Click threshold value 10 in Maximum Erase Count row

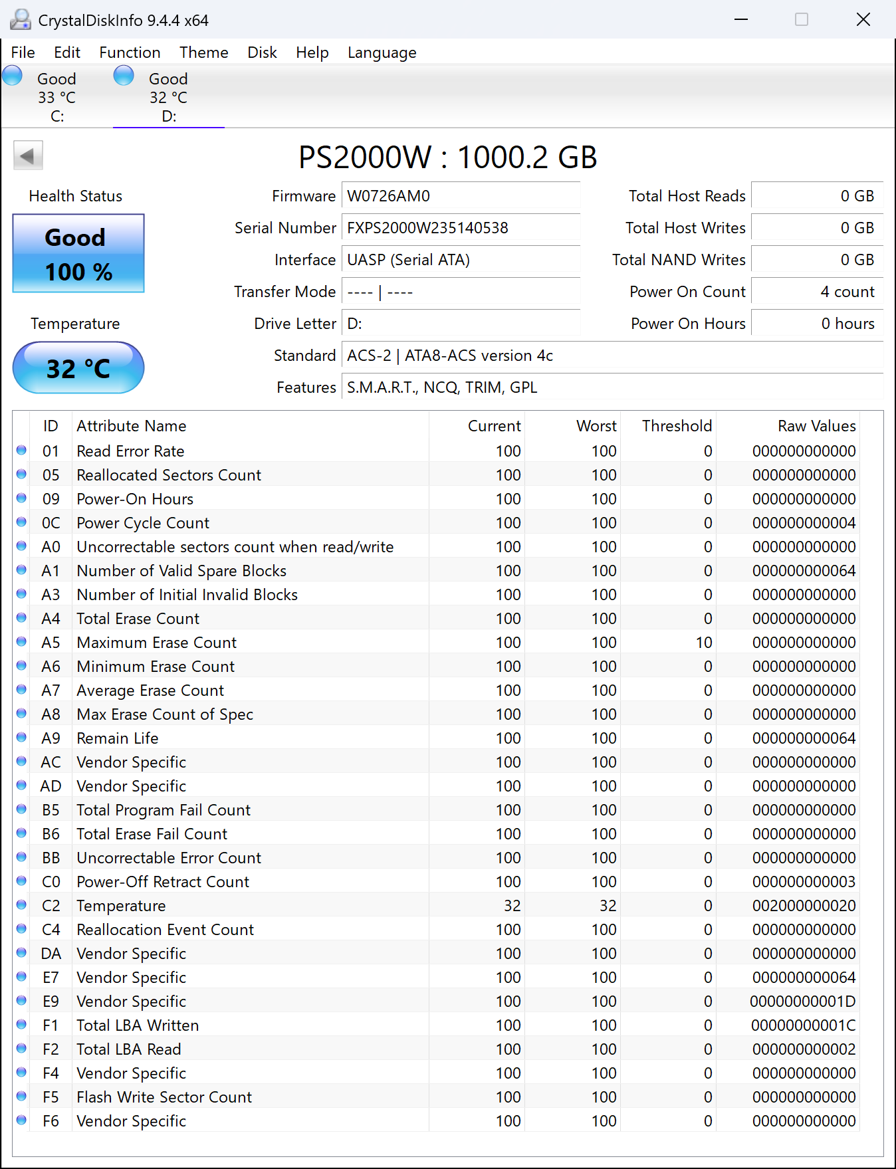704,642
